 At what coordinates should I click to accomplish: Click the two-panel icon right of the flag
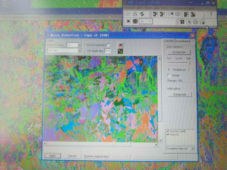pyautogui.click(x=178, y=14)
